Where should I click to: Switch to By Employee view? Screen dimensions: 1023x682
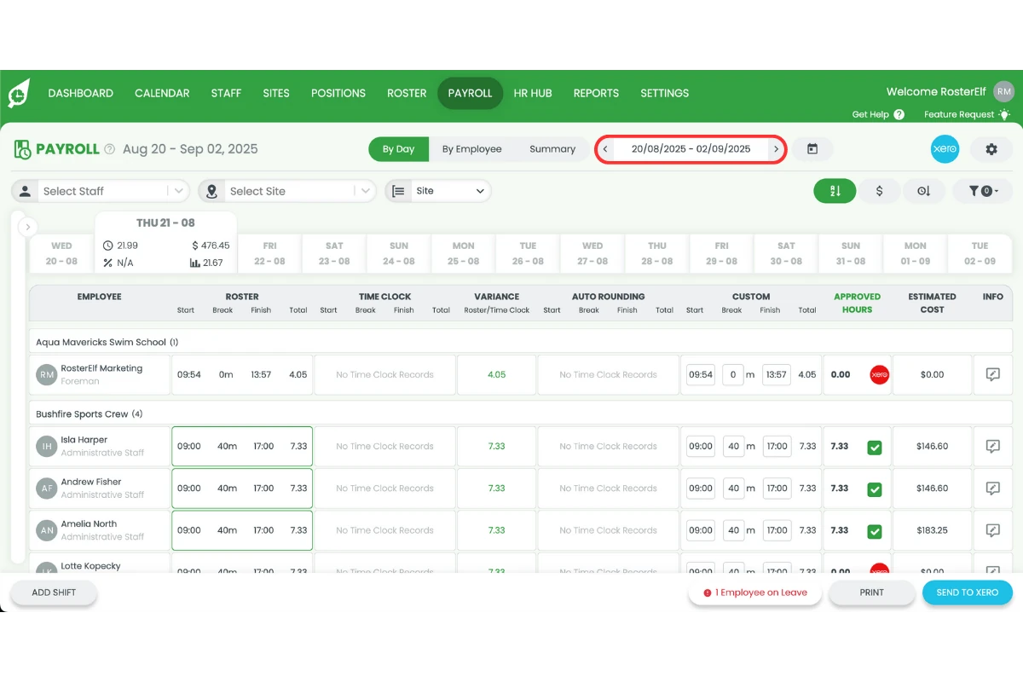pyautogui.click(x=471, y=149)
